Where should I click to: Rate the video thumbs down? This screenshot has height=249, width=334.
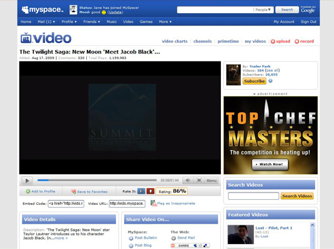point(150,191)
